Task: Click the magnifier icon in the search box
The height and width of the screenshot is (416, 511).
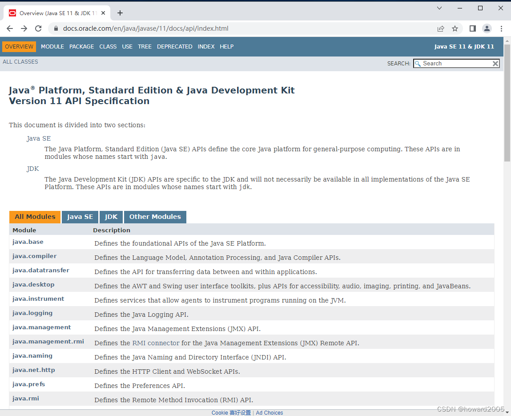Action: tap(418, 64)
